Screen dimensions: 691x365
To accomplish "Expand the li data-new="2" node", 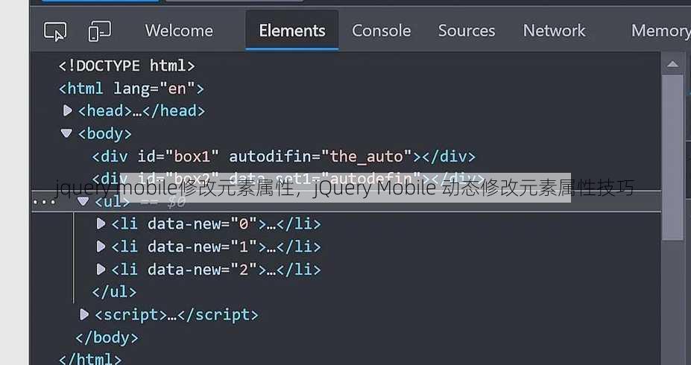I will coord(101,269).
